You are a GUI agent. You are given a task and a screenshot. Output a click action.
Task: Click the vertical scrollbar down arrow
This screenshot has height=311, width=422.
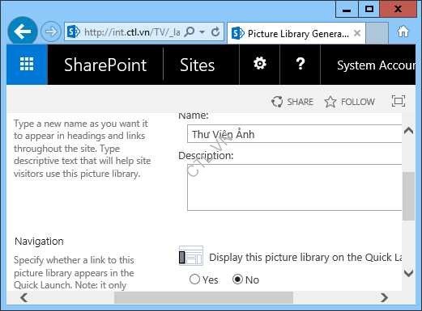[409, 273]
